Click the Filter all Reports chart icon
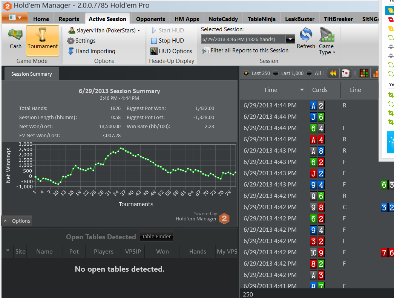The image size is (394, 298). coord(206,51)
